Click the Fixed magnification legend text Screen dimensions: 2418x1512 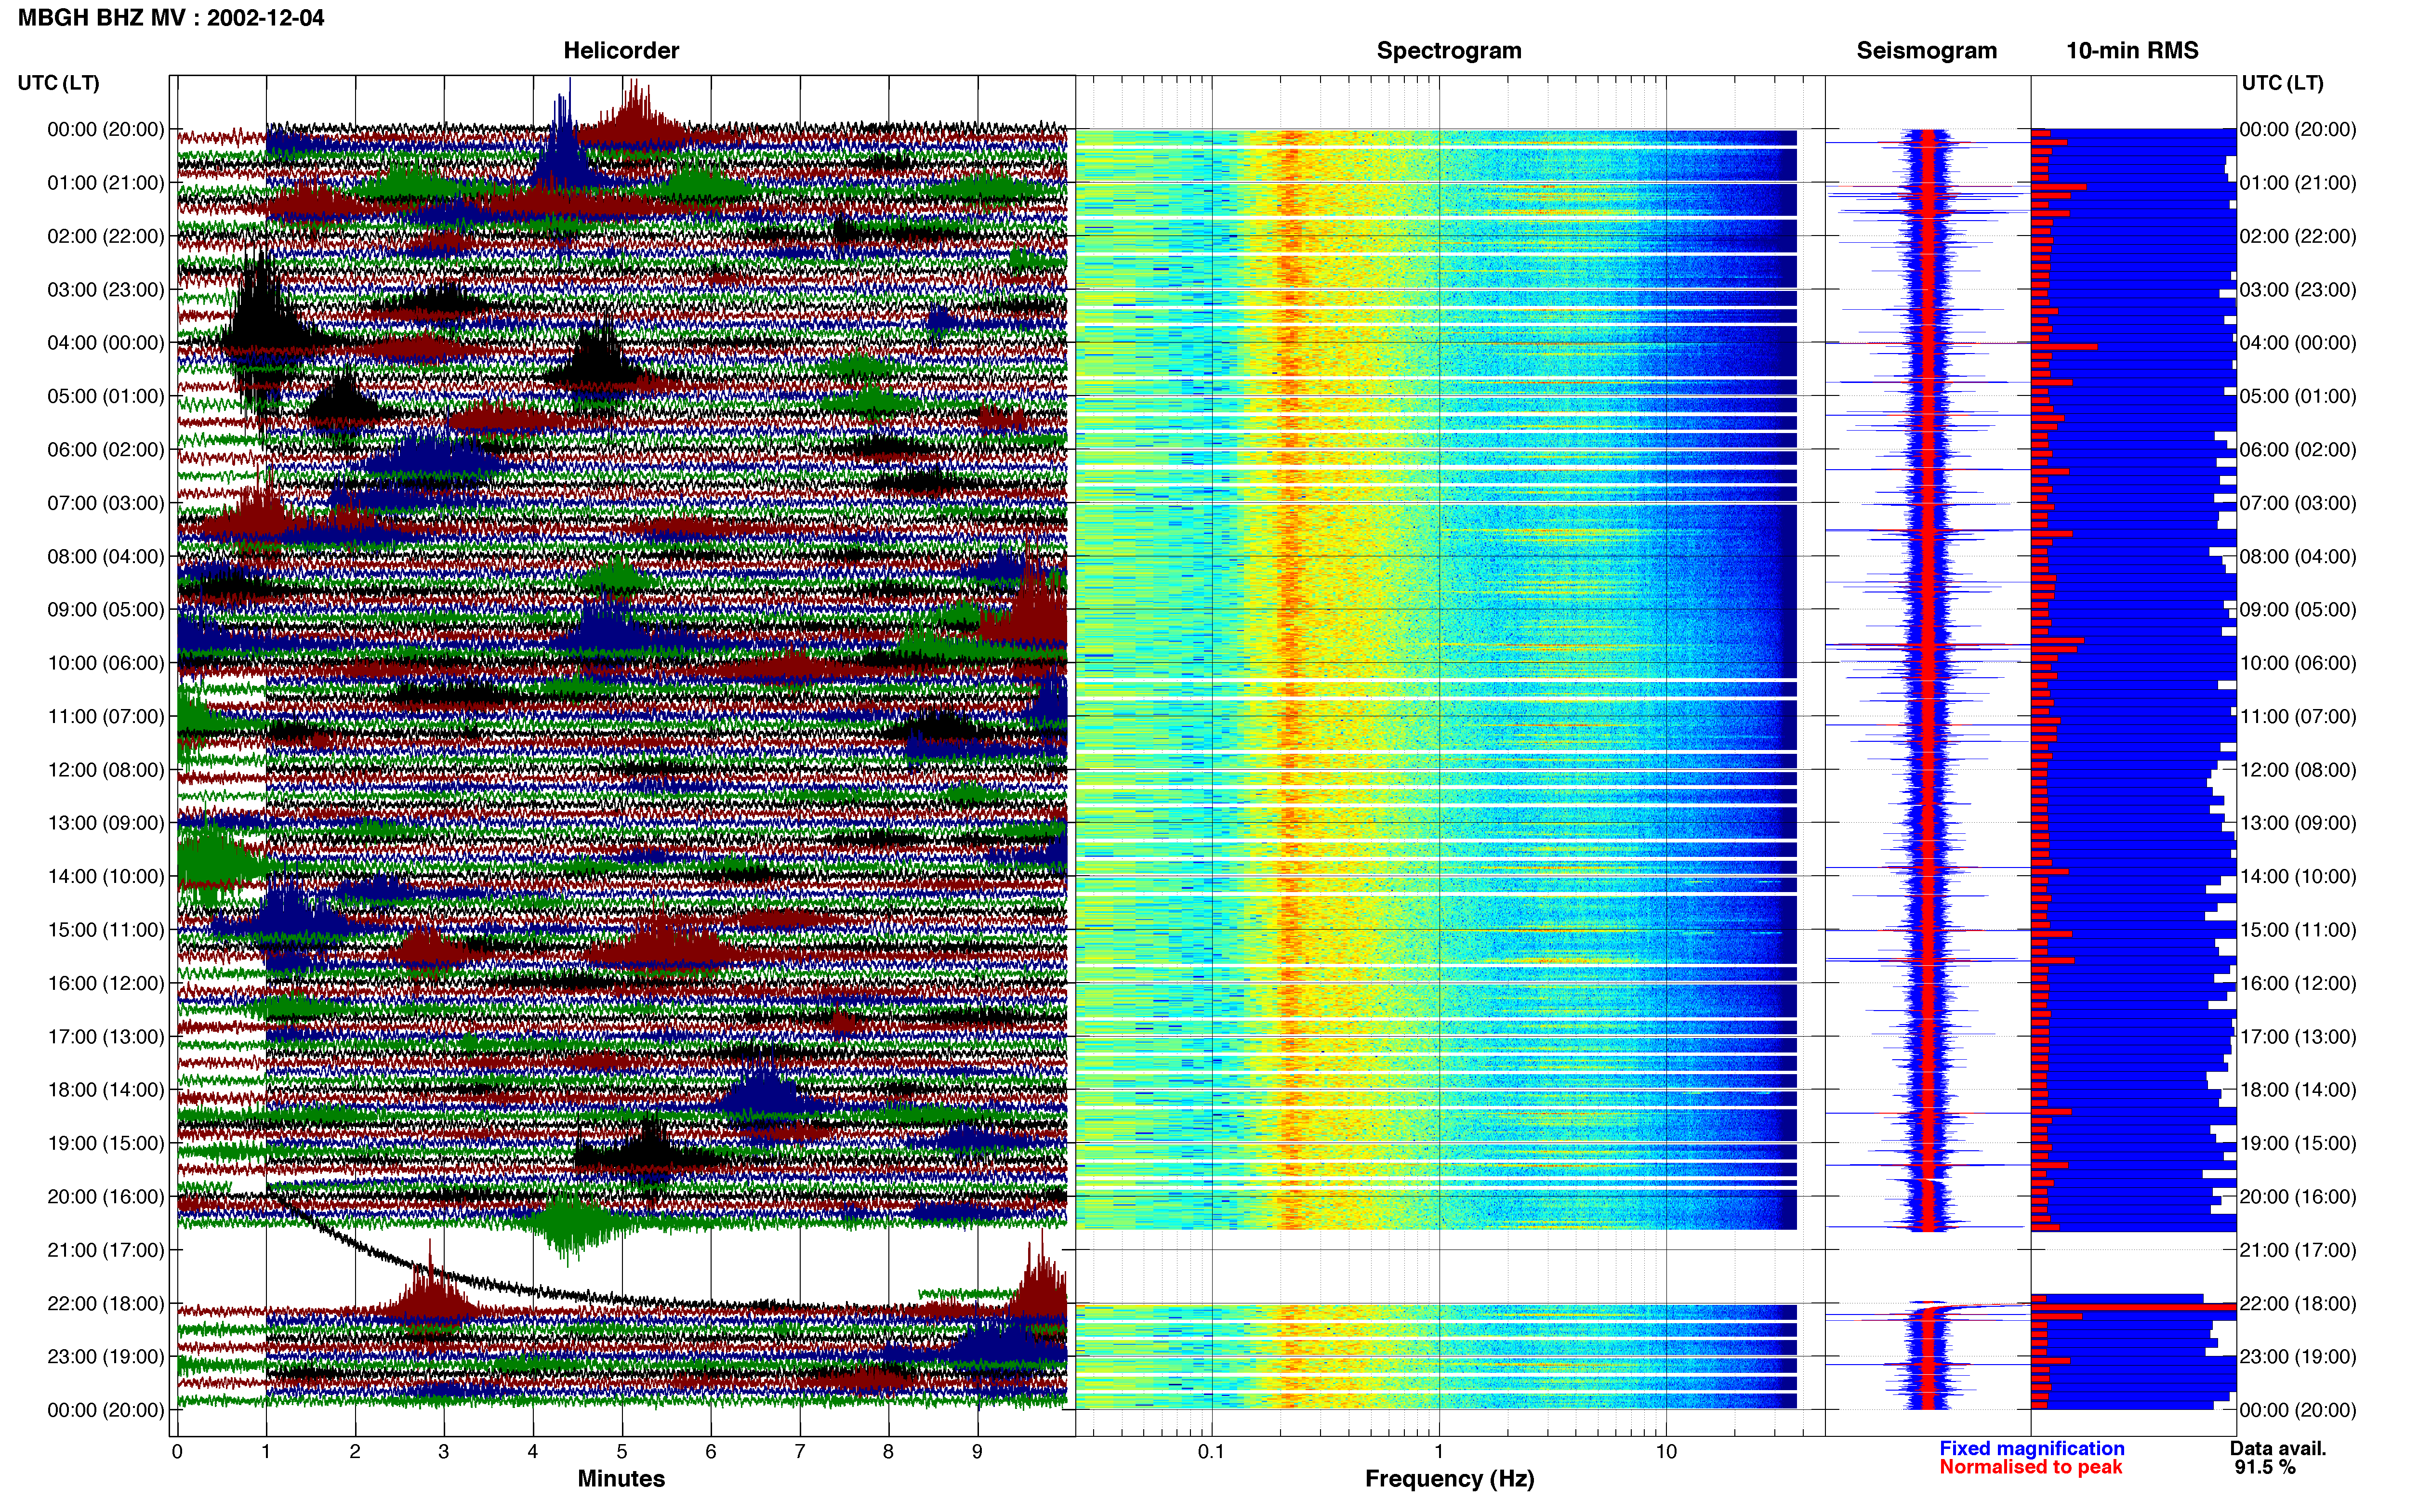pos(2031,1448)
